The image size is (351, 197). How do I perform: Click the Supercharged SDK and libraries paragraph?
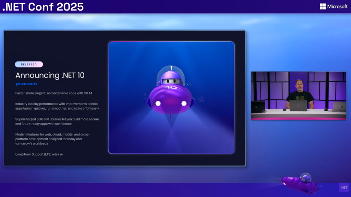coord(57,122)
